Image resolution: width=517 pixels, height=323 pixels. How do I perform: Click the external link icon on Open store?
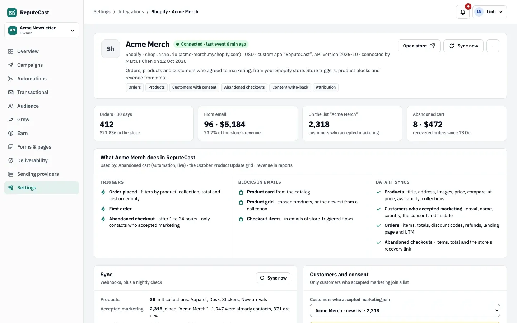432,46
